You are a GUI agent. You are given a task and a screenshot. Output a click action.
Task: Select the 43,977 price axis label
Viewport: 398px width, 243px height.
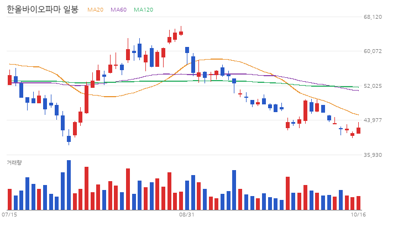click(x=373, y=120)
